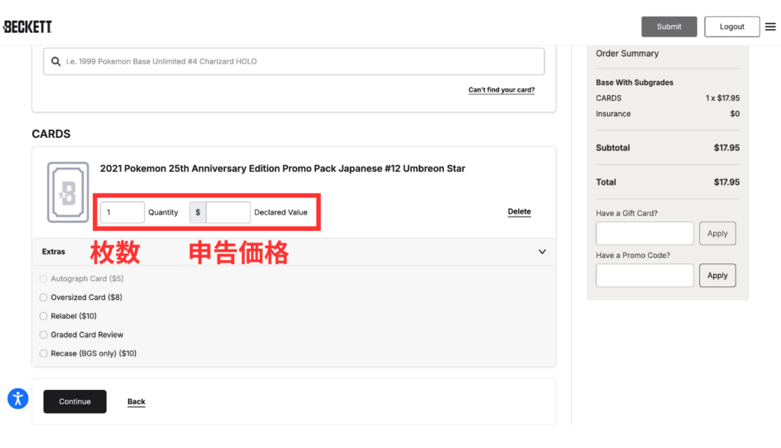Click the Continue button
The width and height of the screenshot is (781, 448).
coord(75,401)
